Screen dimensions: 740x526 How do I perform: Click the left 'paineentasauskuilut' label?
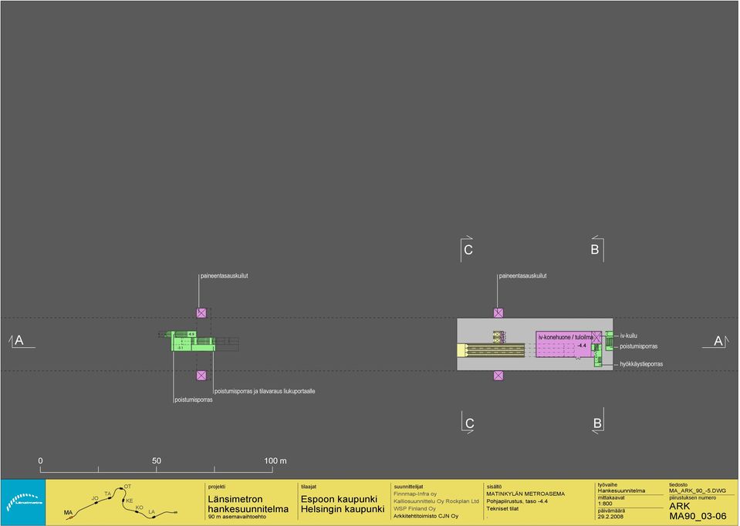pyautogui.click(x=225, y=276)
